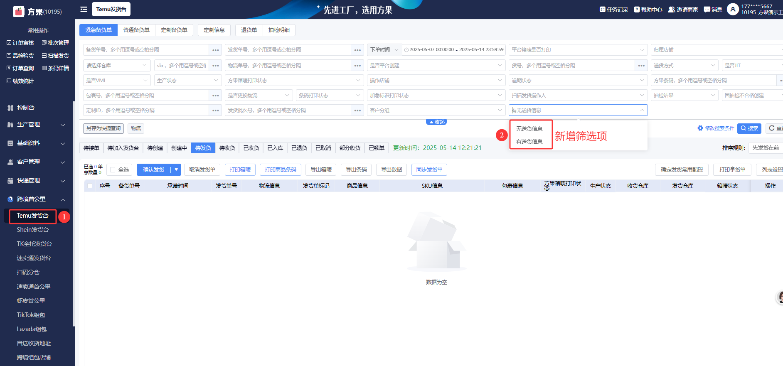Click the ellipsis button beside 发货批次号 field
The height and width of the screenshot is (366, 783).
[x=357, y=111]
